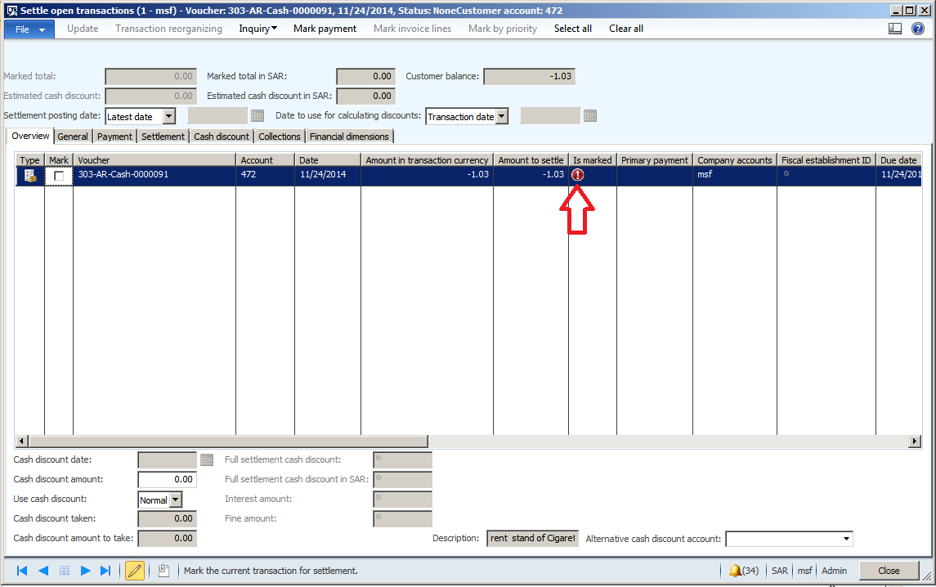936x587 pixels.
Task: Click the window layout icon beside Help
Action: (x=895, y=28)
